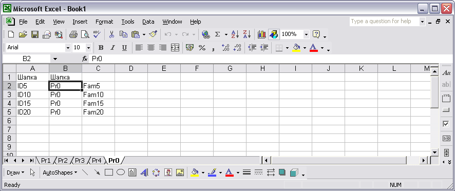
Task: Open Print Preview
Action: pos(85,34)
